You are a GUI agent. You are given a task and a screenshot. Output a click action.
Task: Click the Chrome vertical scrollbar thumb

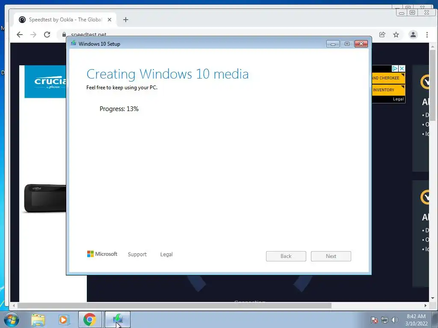432,85
